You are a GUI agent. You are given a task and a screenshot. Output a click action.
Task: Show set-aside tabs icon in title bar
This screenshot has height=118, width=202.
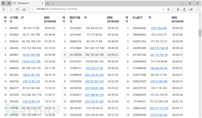[9, 3]
